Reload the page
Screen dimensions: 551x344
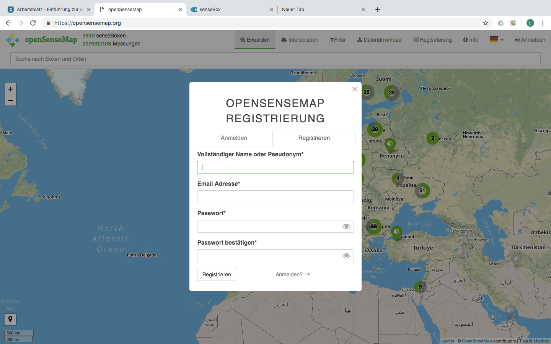point(33,23)
